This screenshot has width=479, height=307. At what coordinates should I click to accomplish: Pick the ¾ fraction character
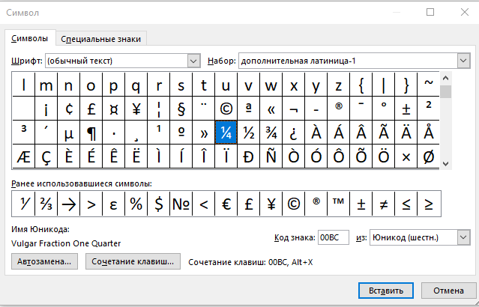tap(271, 133)
